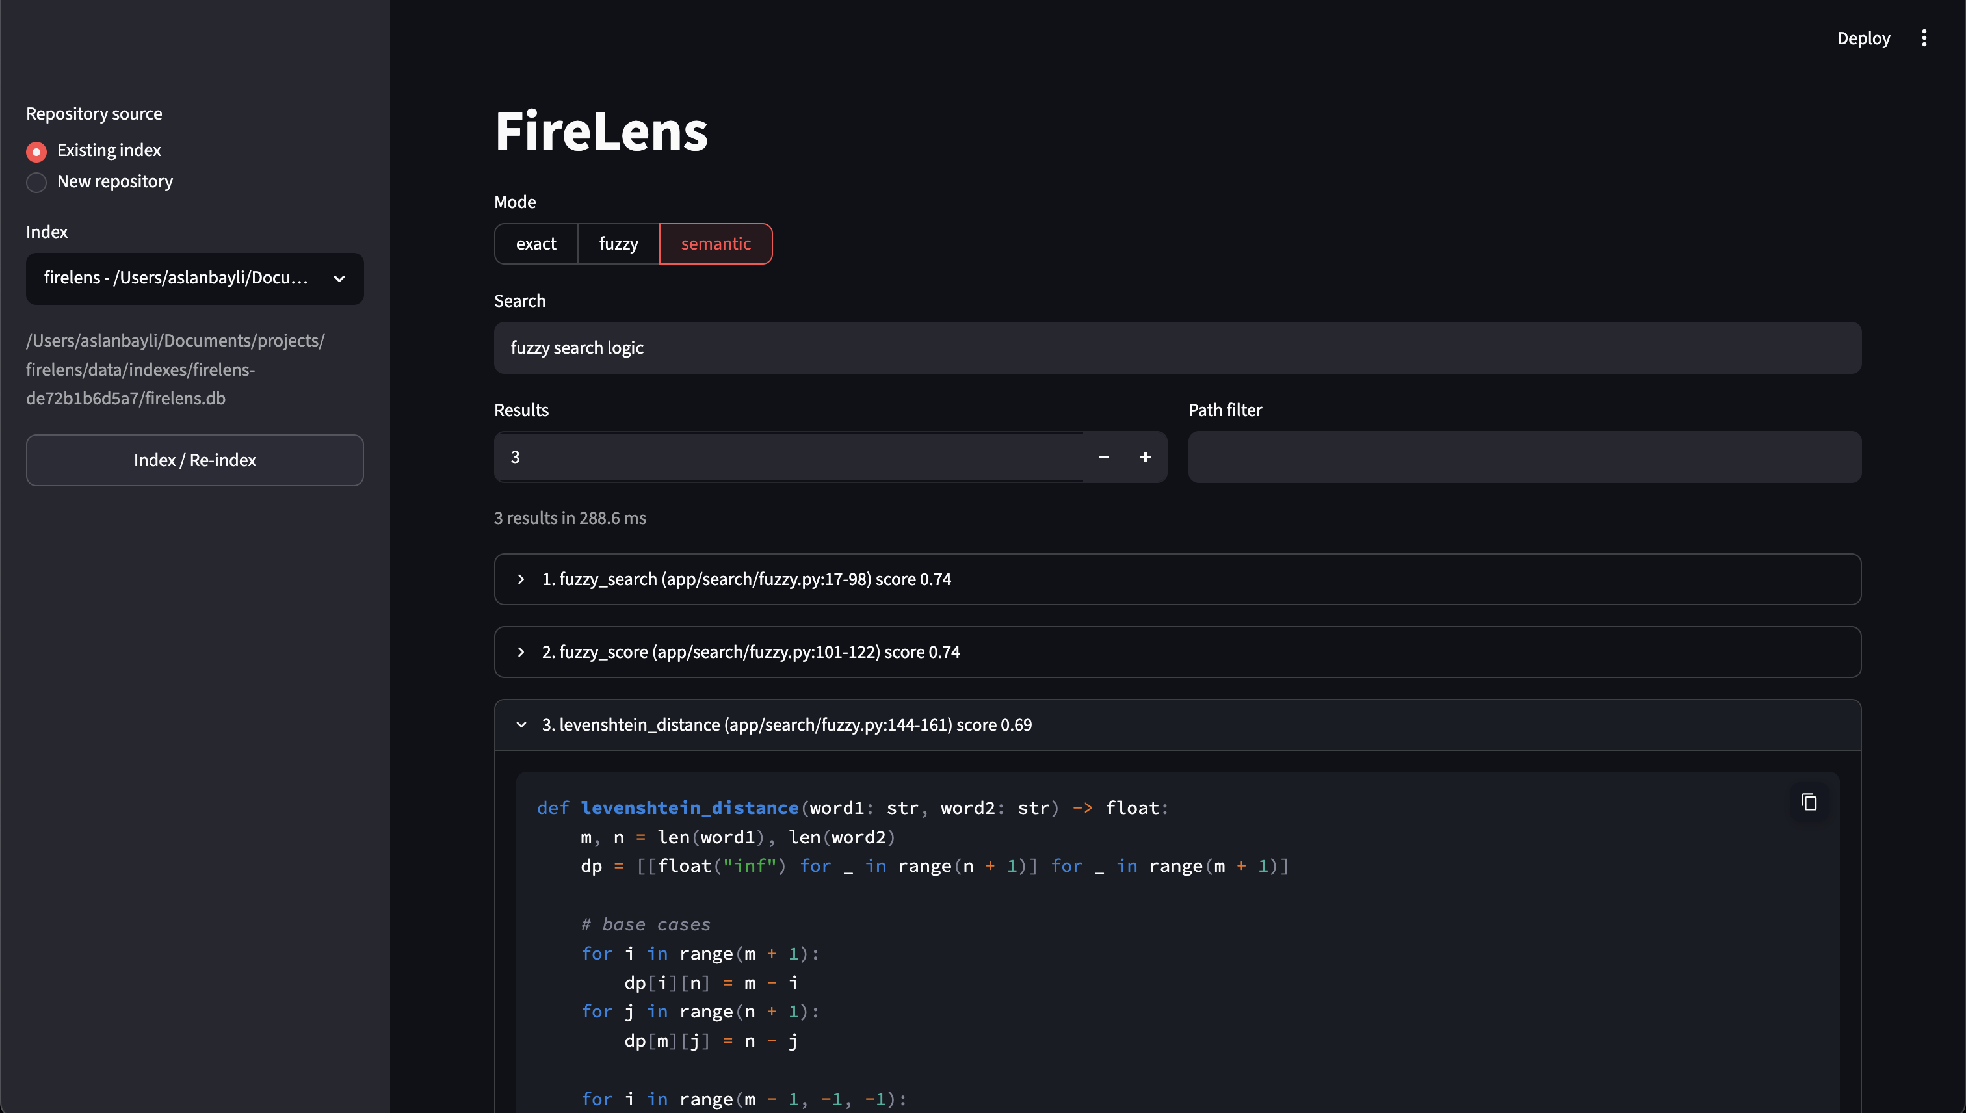Focus the Search field containing fuzzy search logic
Image resolution: width=1966 pixels, height=1113 pixels.
tap(1177, 348)
